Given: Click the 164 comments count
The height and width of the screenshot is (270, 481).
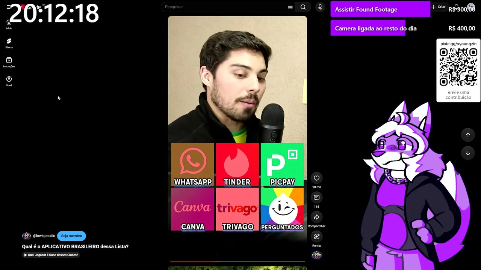Looking at the screenshot, I should [316, 207].
